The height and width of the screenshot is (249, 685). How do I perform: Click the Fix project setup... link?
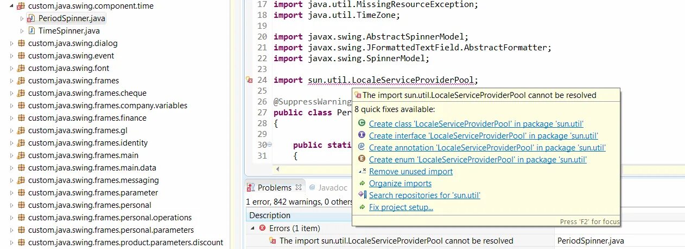point(401,207)
